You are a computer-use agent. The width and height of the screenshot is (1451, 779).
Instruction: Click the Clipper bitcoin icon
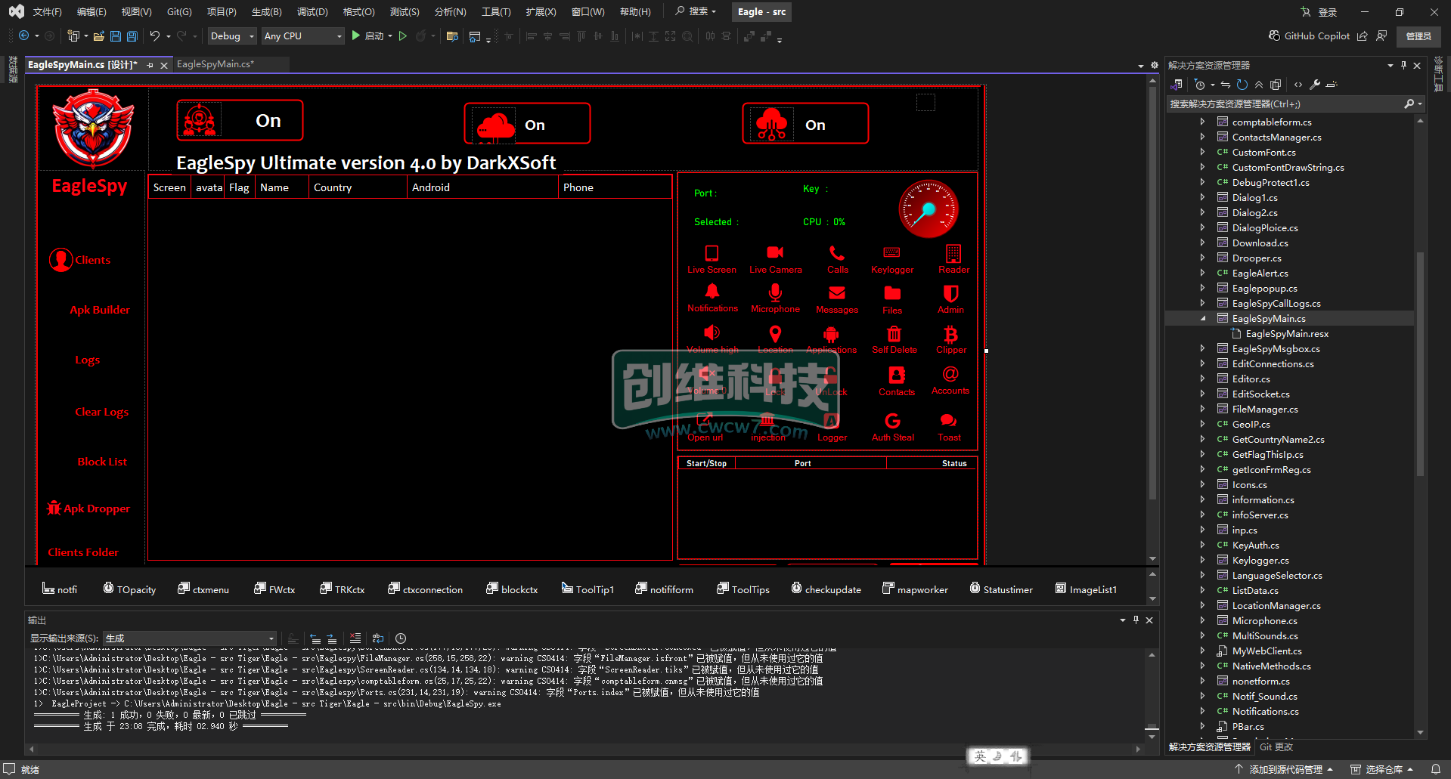(951, 334)
